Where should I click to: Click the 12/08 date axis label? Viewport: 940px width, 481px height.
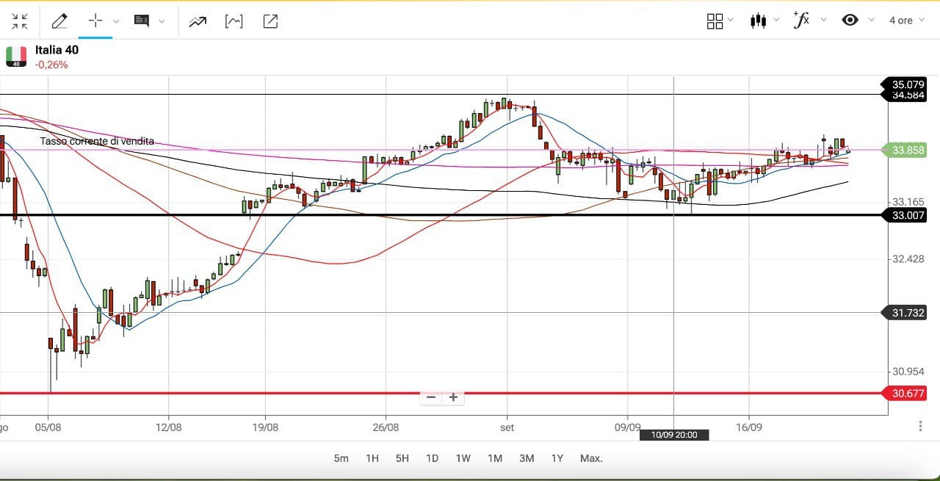coord(168,426)
